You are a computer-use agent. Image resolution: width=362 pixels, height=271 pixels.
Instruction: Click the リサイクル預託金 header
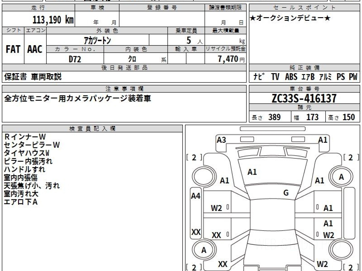(226, 49)
